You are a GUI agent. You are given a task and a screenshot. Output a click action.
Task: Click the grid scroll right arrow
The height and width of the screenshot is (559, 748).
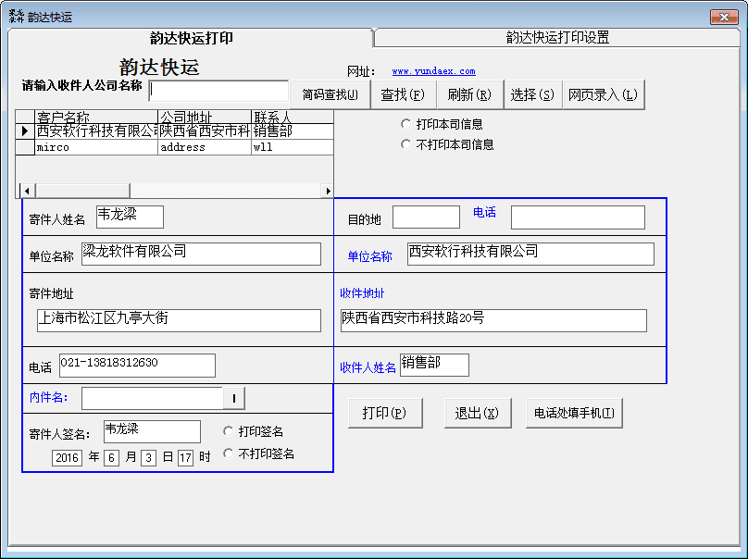(328, 191)
